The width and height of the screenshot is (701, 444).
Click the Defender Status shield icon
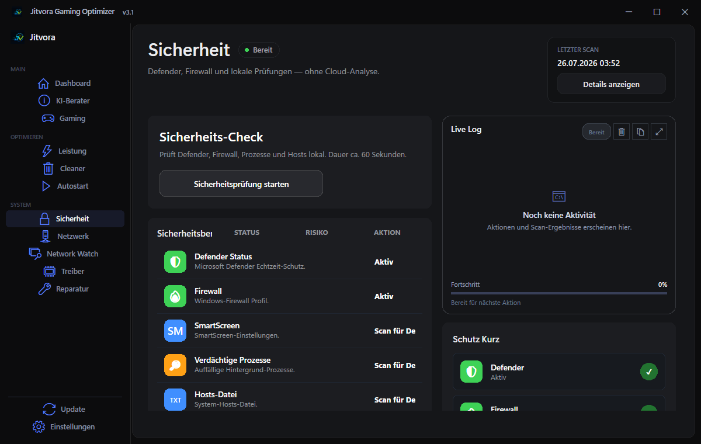(x=175, y=262)
